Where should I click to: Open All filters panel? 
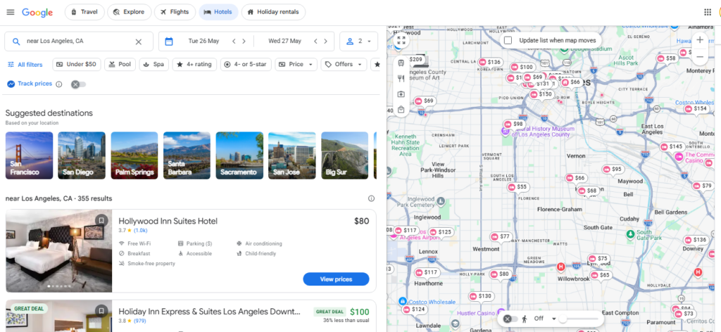25,65
